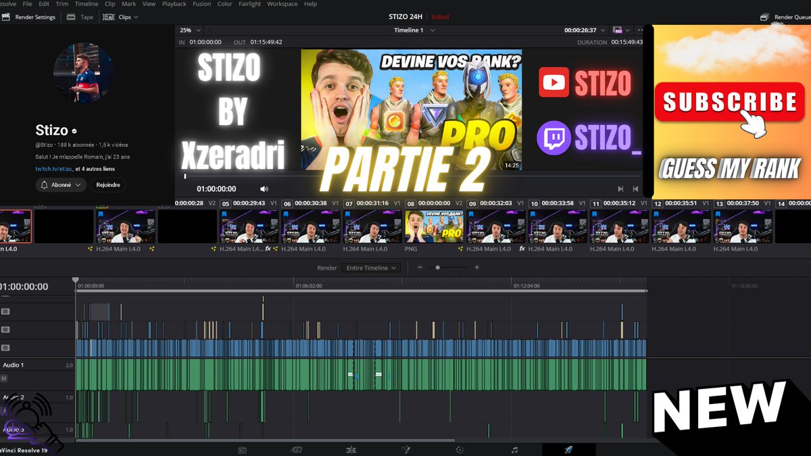Click the 00:00:26:37 viewer timecode

pos(581,30)
